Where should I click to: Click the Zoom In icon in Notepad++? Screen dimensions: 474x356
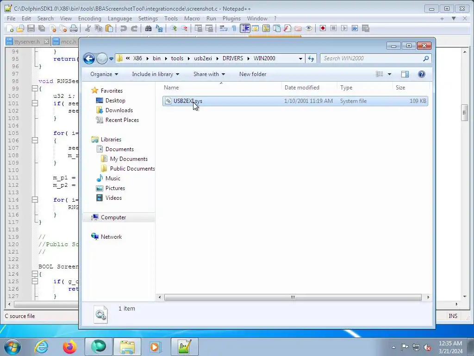tap(174, 28)
